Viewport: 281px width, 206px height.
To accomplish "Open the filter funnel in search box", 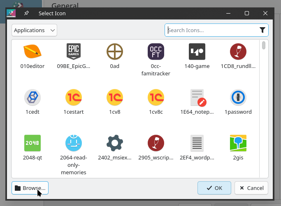I will click(x=262, y=30).
